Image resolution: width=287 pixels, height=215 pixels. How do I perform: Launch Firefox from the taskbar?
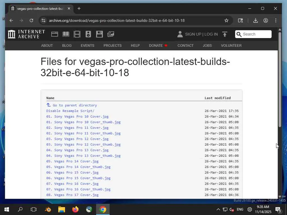75,209
